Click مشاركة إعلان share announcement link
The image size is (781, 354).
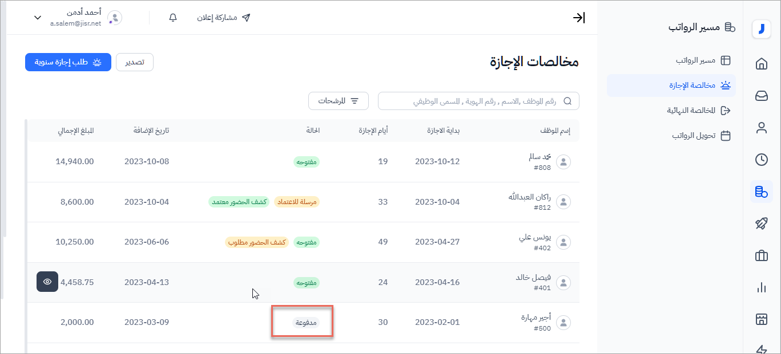click(223, 18)
